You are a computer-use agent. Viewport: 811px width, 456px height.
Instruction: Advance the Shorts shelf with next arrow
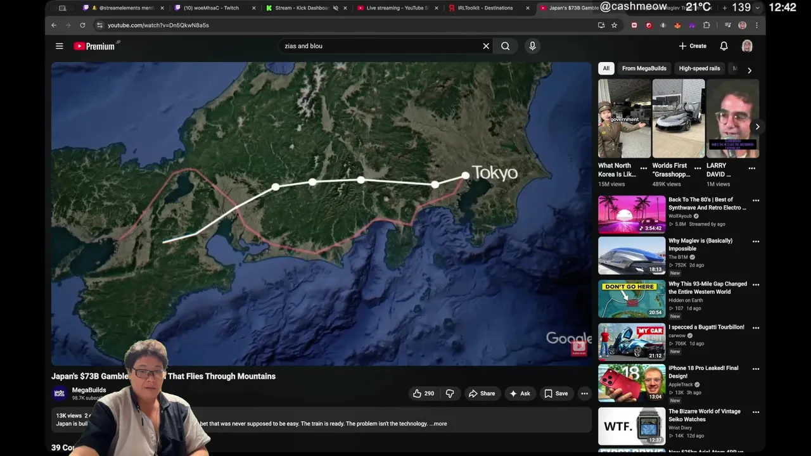[757, 127]
